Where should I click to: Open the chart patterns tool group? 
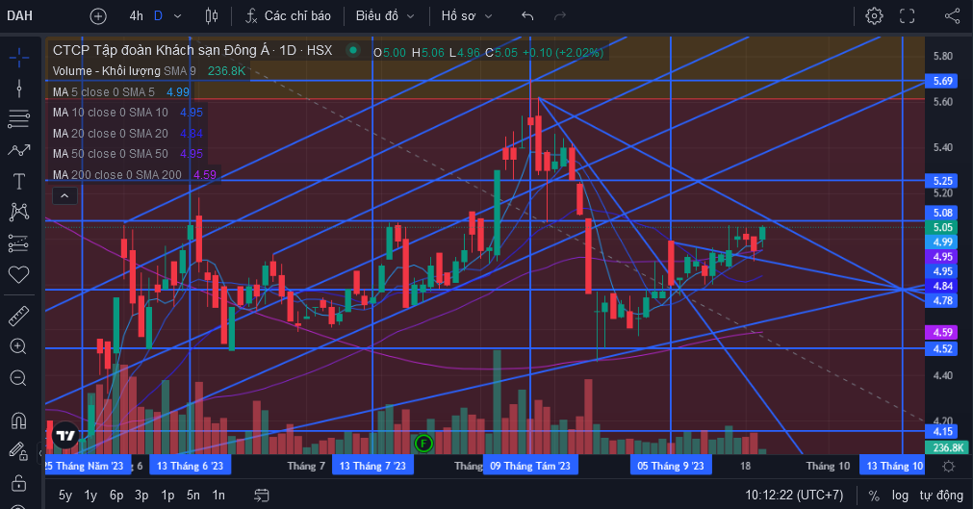coord(18,212)
